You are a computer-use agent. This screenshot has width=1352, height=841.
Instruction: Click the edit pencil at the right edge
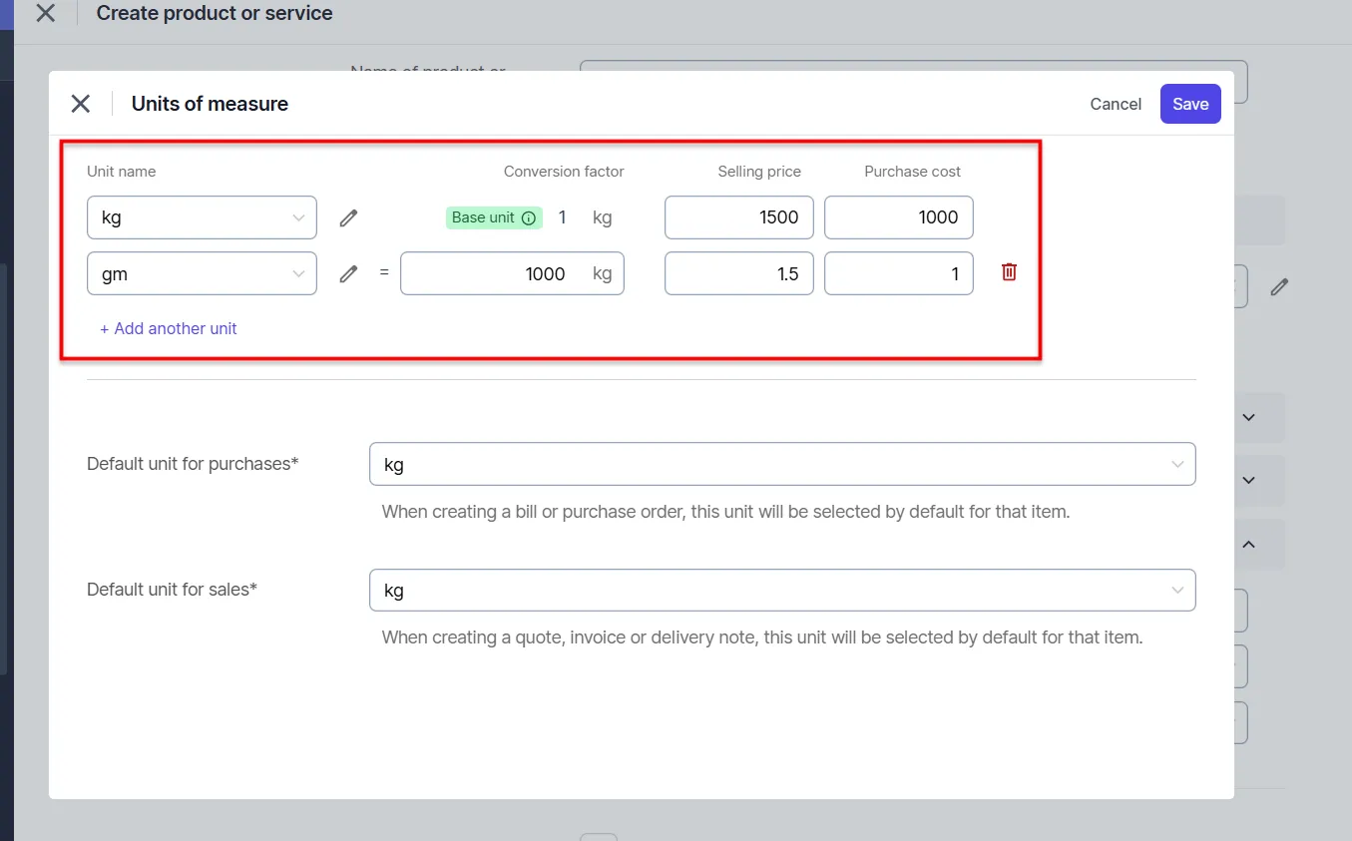1280,286
